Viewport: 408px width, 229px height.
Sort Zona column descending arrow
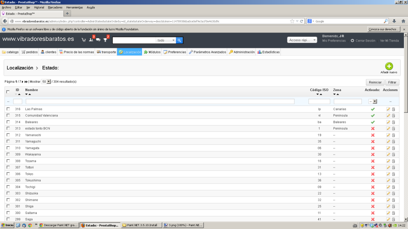(x=335, y=94)
